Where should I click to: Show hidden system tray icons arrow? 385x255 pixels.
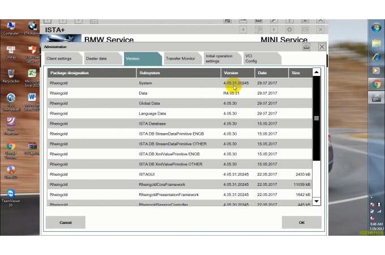pyautogui.click(x=371, y=197)
